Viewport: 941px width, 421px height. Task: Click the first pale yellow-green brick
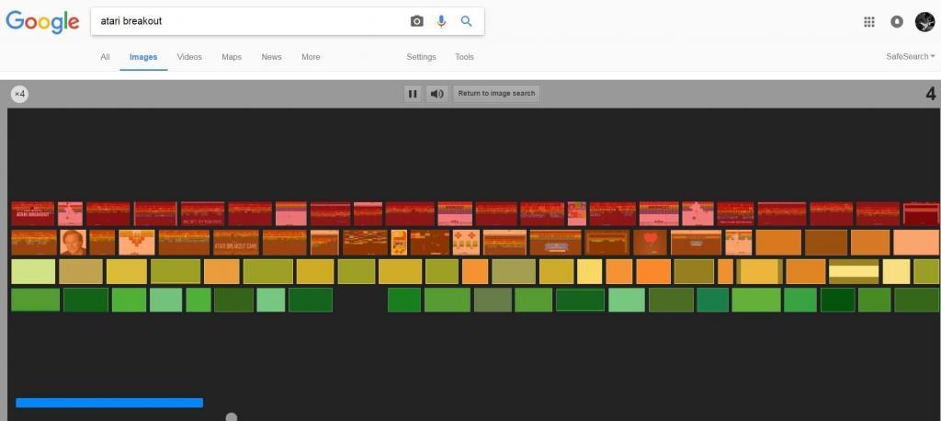pos(33,271)
